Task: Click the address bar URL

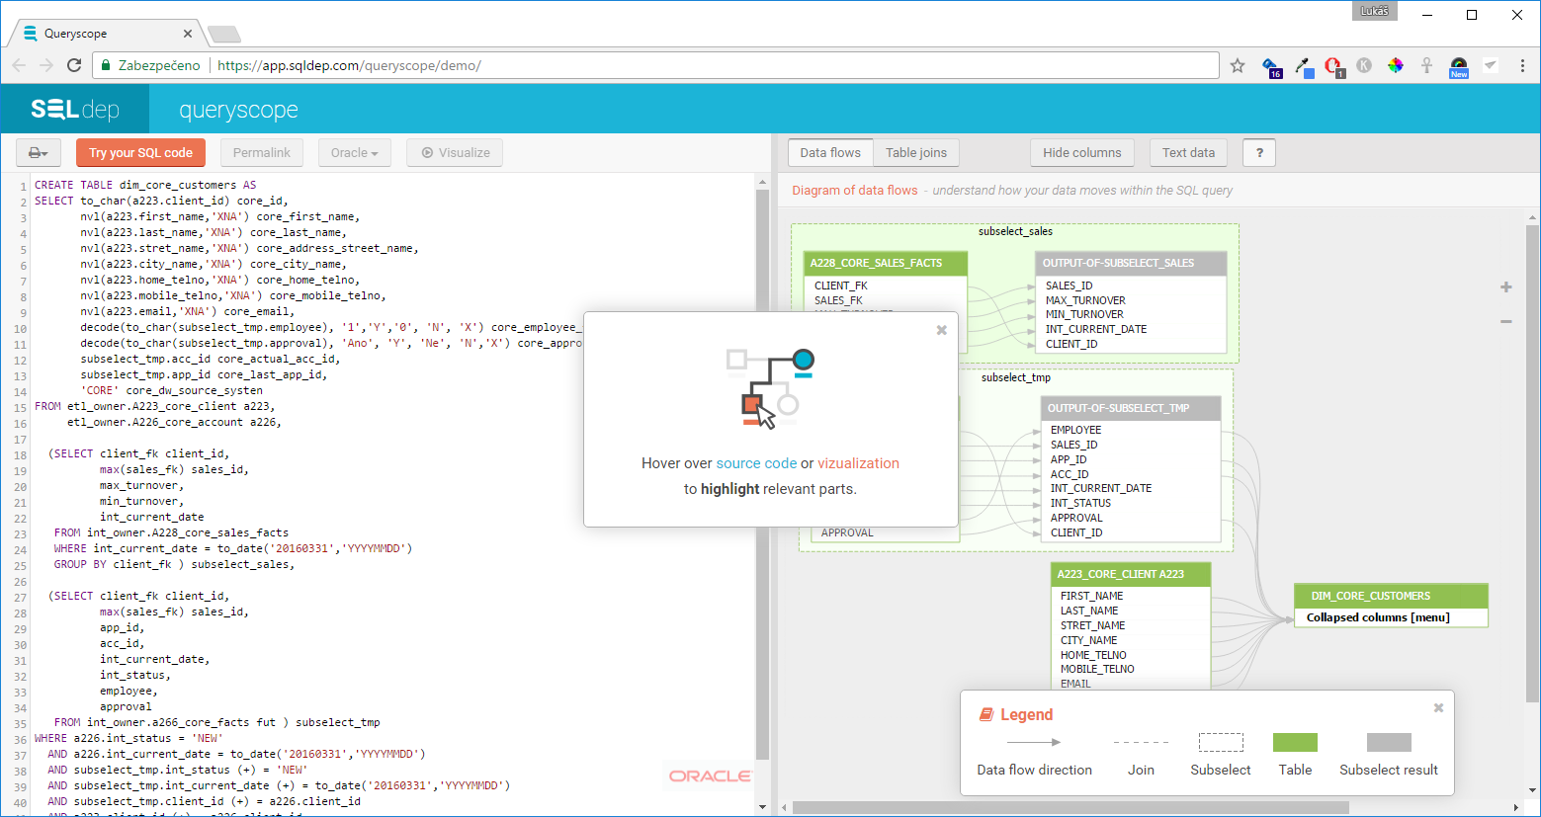Action: 349,65
